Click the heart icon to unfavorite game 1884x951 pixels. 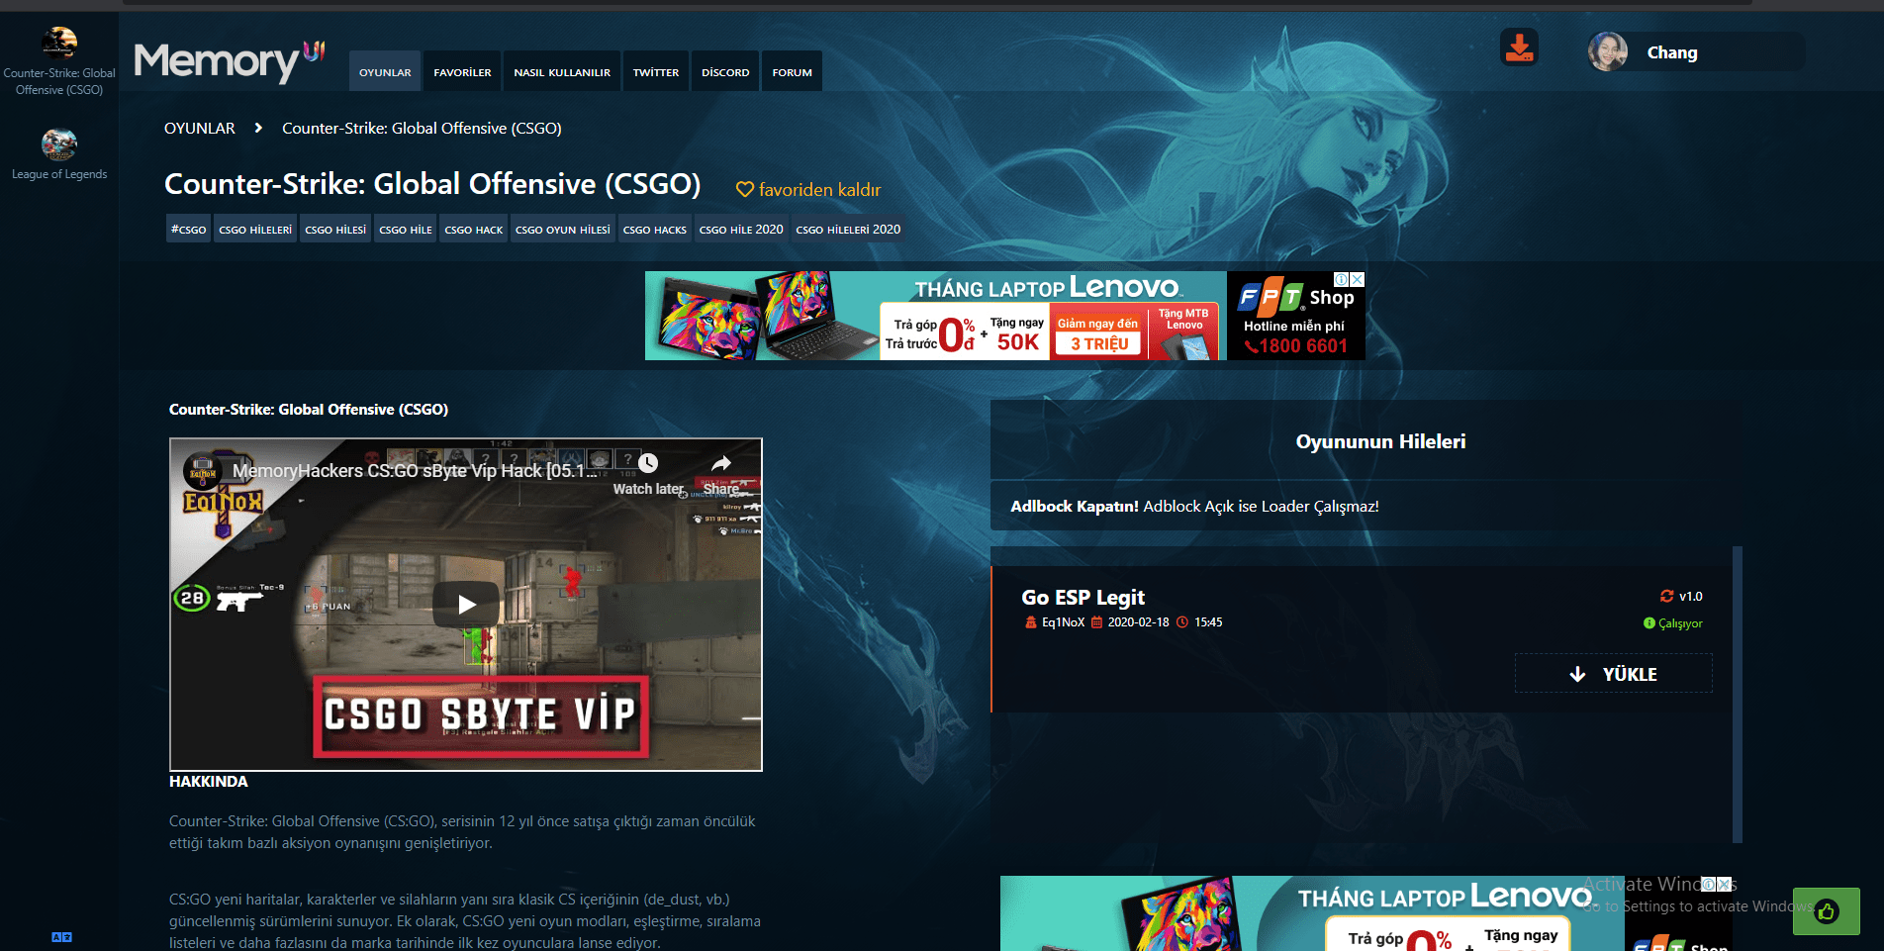pyautogui.click(x=745, y=189)
